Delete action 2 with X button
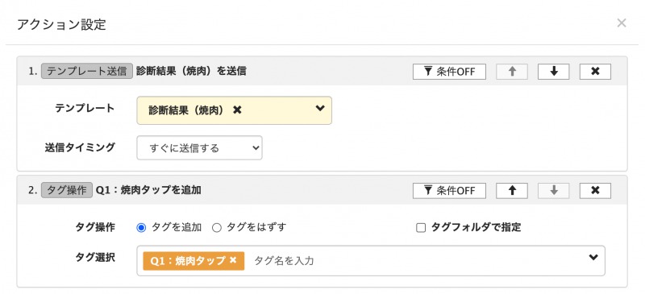645x294 pixels. point(595,191)
